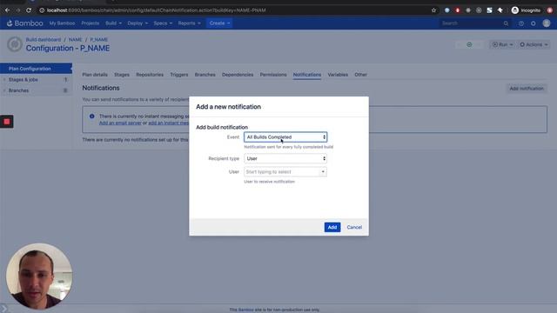Switch to Notifications tab

(307, 75)
